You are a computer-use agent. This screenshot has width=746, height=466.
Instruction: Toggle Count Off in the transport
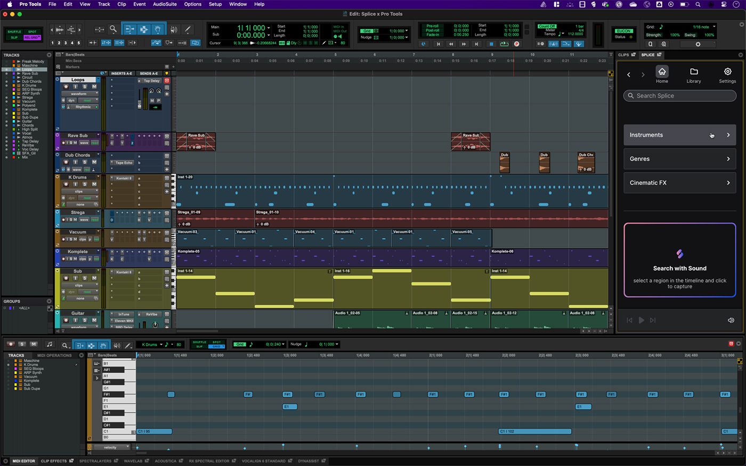click(x=547, y=26)
